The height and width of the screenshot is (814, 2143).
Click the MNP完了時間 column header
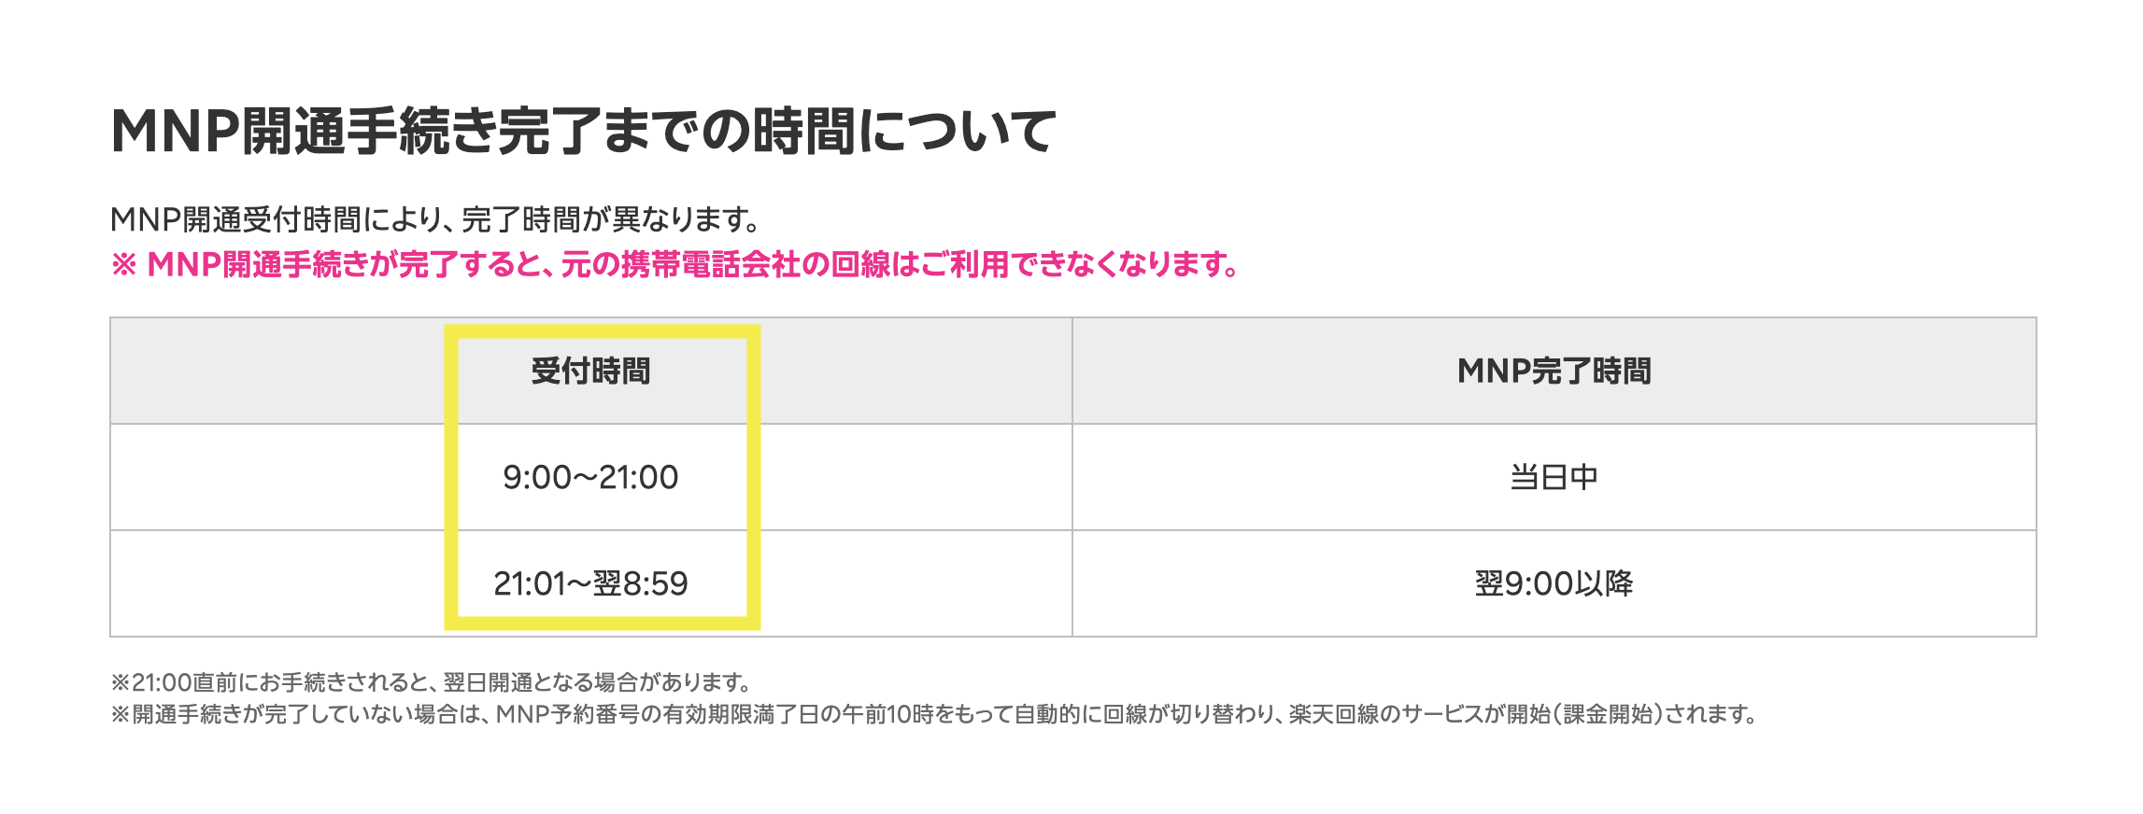(1554, 371)
